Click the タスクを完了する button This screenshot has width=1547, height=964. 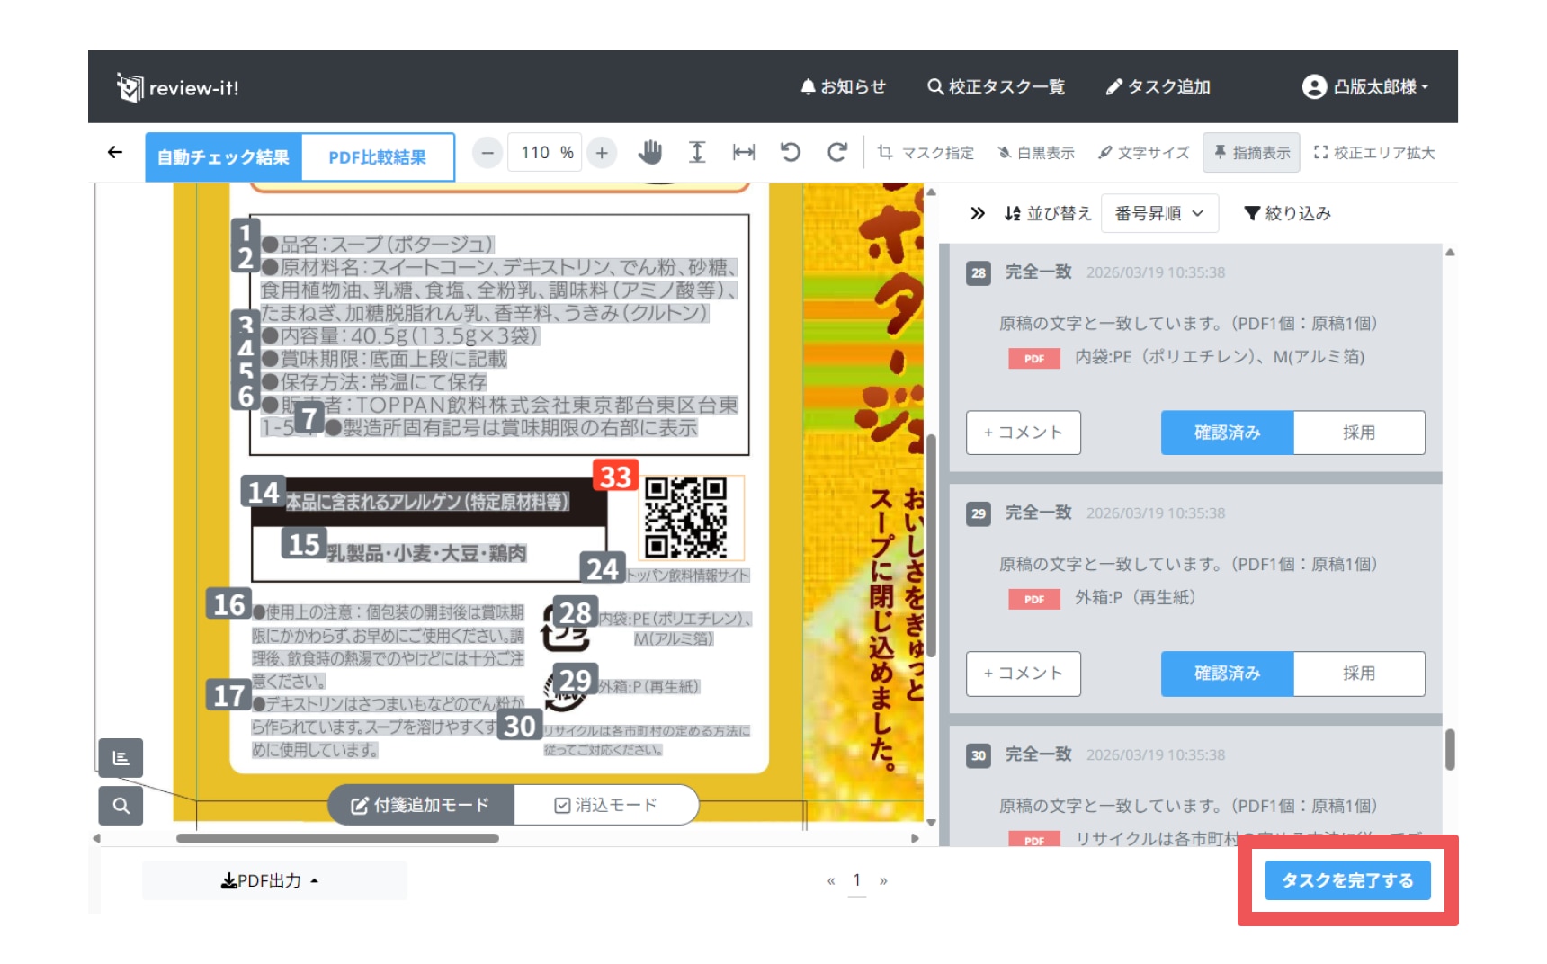(1346, 881)
